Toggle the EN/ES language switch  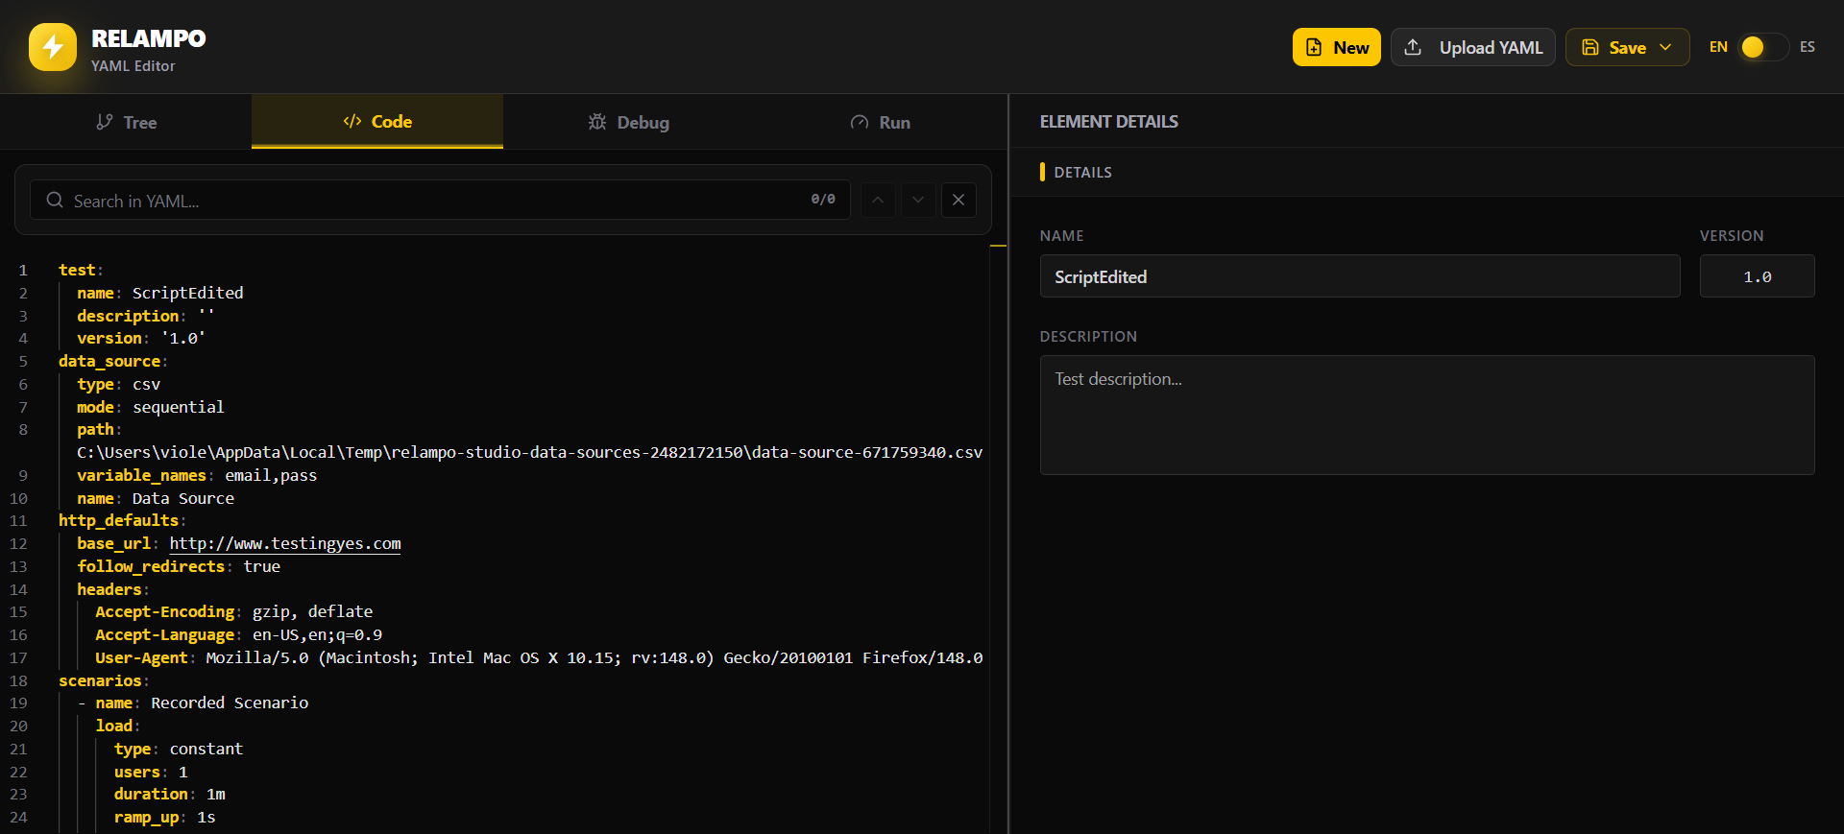1762,47
